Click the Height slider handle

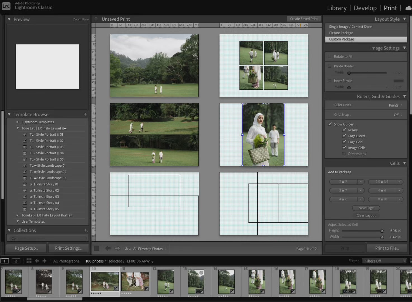(x=382, y=231)
